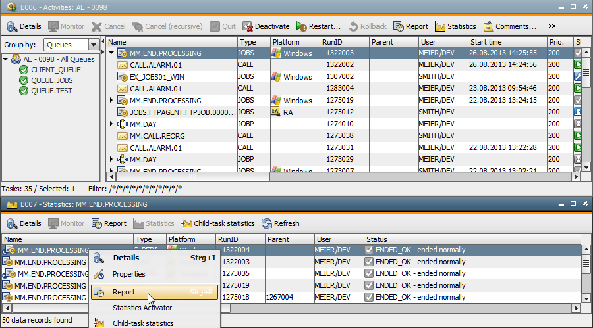Toggle status checkbox for RunID 1273035
Screen dimensions: 593x328
369,273
